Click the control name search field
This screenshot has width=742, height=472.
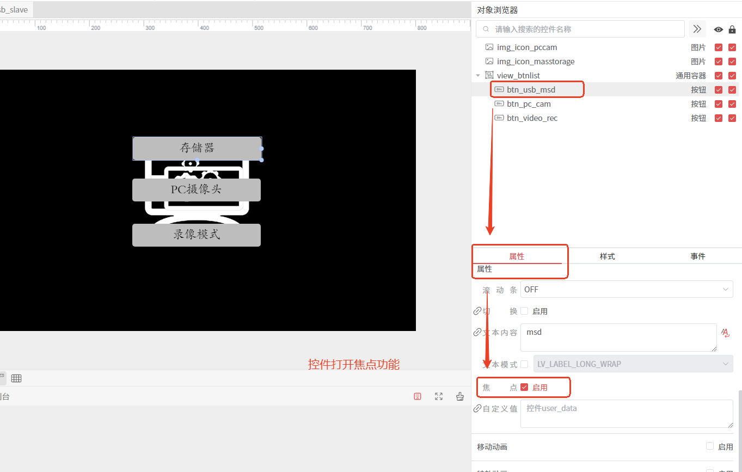tap(580, 29)
